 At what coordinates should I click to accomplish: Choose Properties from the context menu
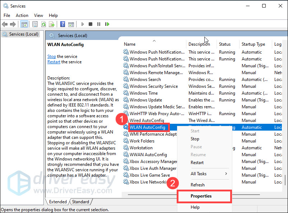(x=201, y=196)
